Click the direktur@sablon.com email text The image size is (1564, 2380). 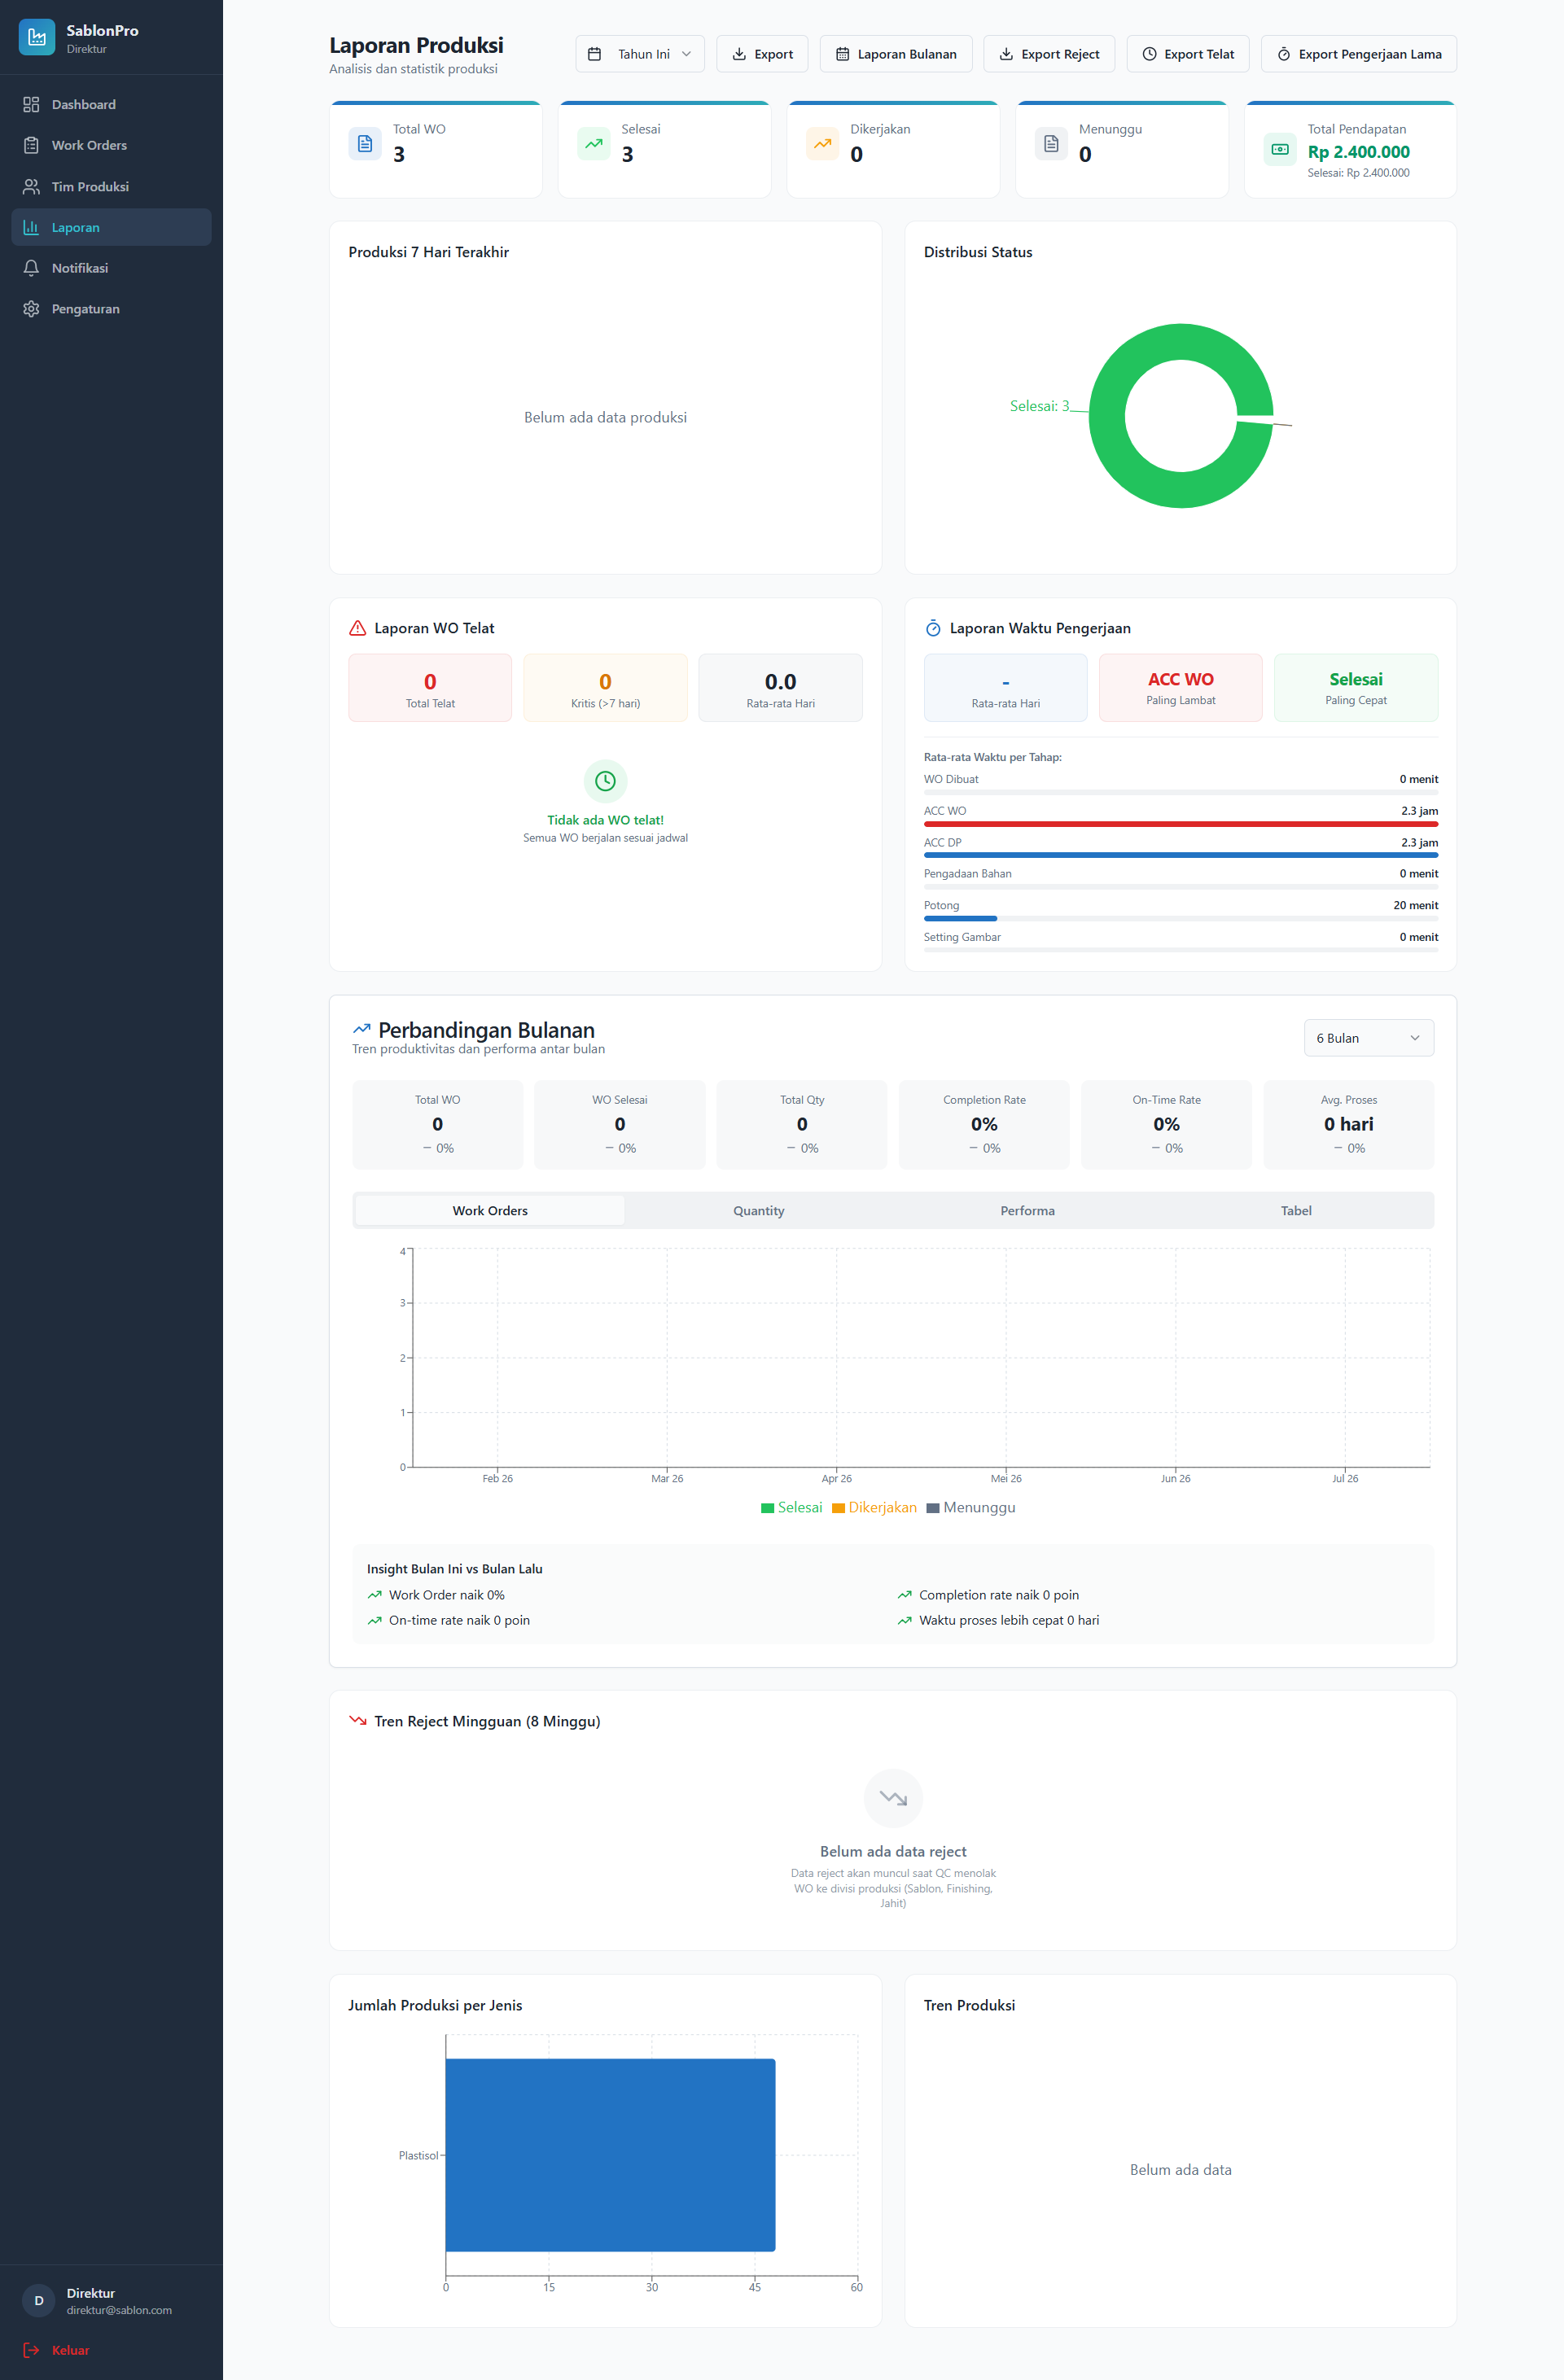(x=119, y=2310)
